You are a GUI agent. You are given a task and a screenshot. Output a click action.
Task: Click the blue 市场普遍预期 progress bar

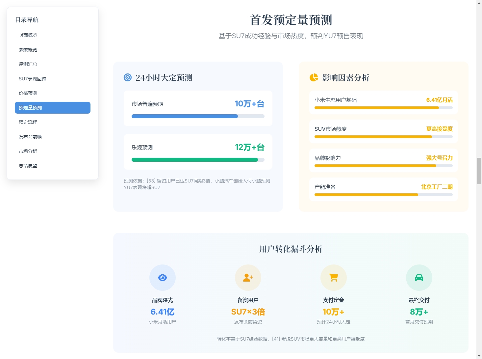click(x=198, y=116)
